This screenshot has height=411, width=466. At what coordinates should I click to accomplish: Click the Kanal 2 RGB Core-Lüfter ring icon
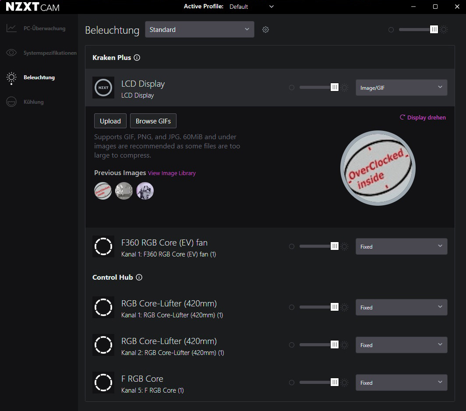[x=103, y=345]
